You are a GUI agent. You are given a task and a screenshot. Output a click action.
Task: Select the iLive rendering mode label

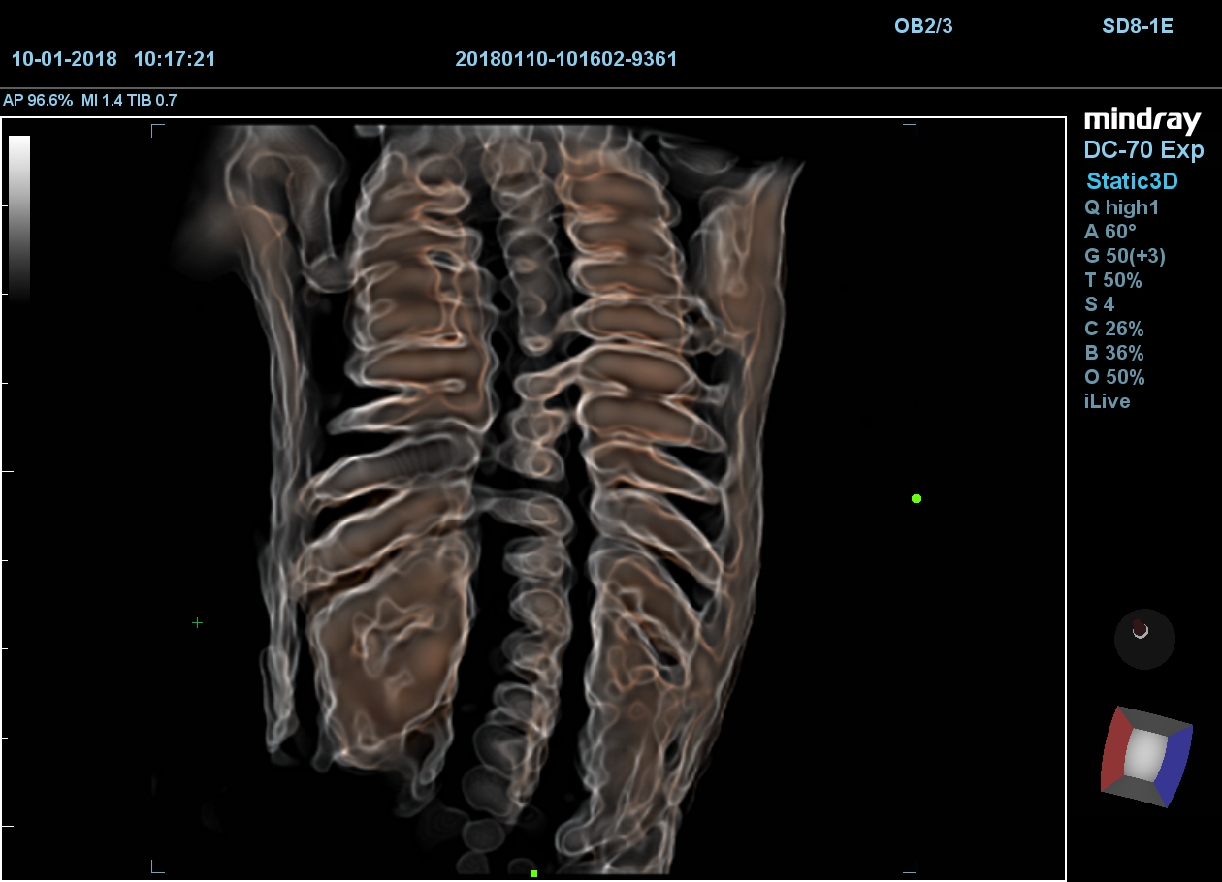tap(1107, 401)
